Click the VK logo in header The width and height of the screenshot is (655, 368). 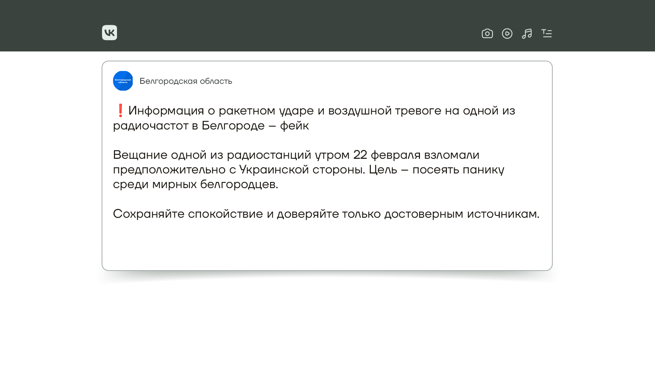pyautogui.click(x=109, y=33)
